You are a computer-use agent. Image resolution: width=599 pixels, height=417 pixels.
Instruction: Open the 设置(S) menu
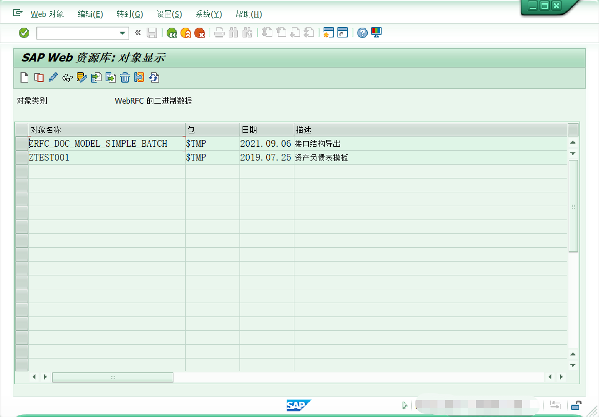[169, 14]
